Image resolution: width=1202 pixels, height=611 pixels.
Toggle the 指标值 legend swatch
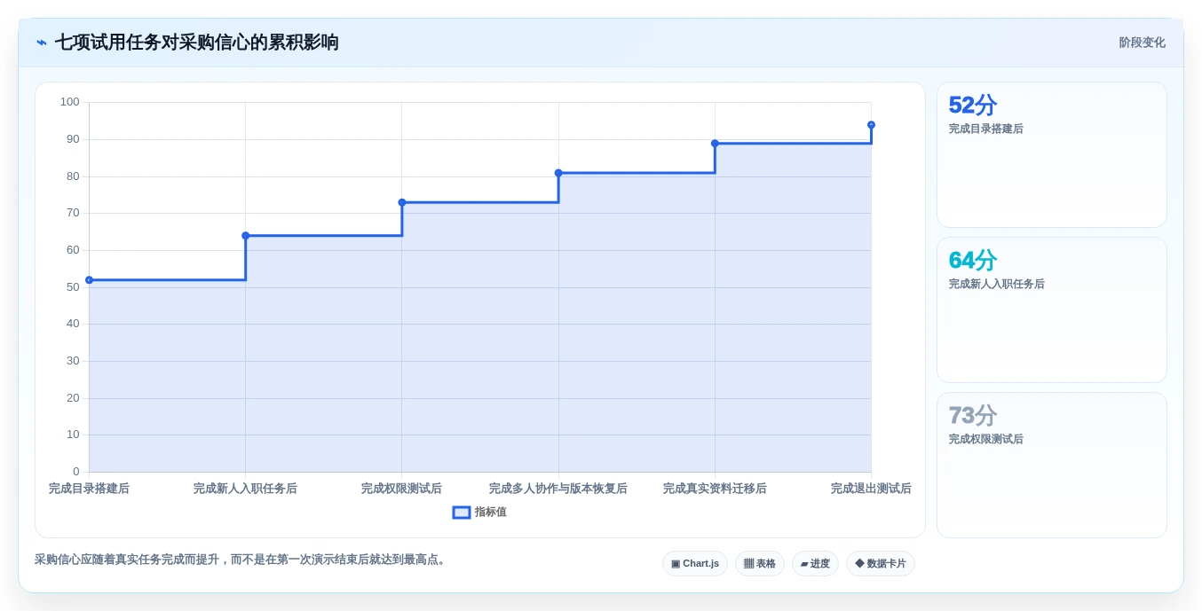point(462,513)
